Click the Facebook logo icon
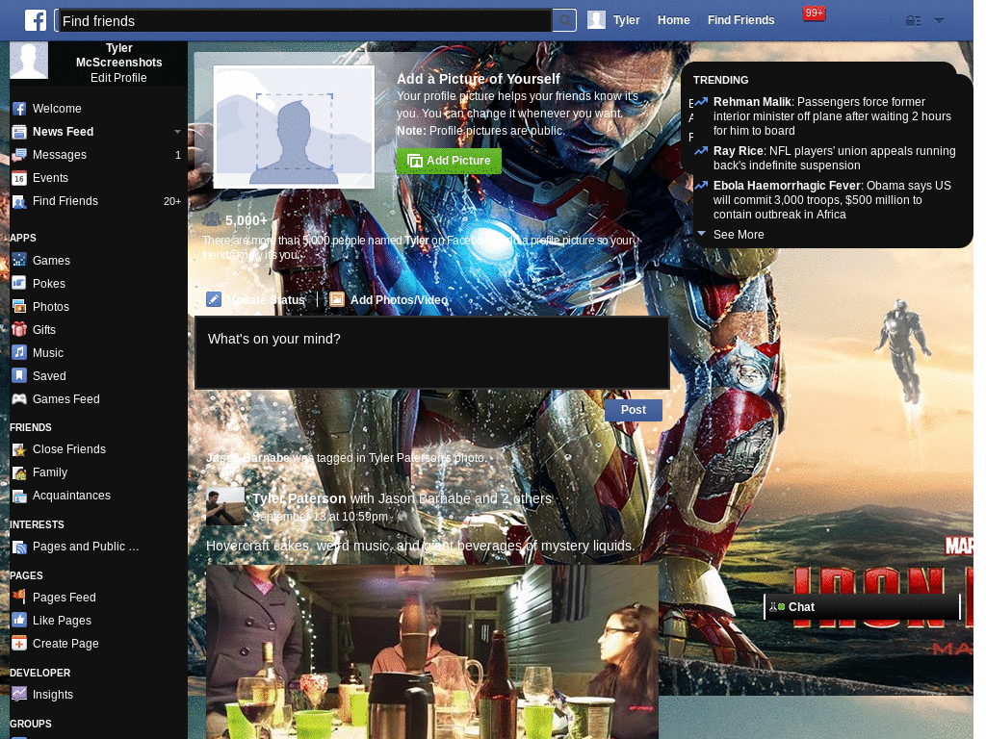This screenshot has width=986, height=739. (36, 20)
